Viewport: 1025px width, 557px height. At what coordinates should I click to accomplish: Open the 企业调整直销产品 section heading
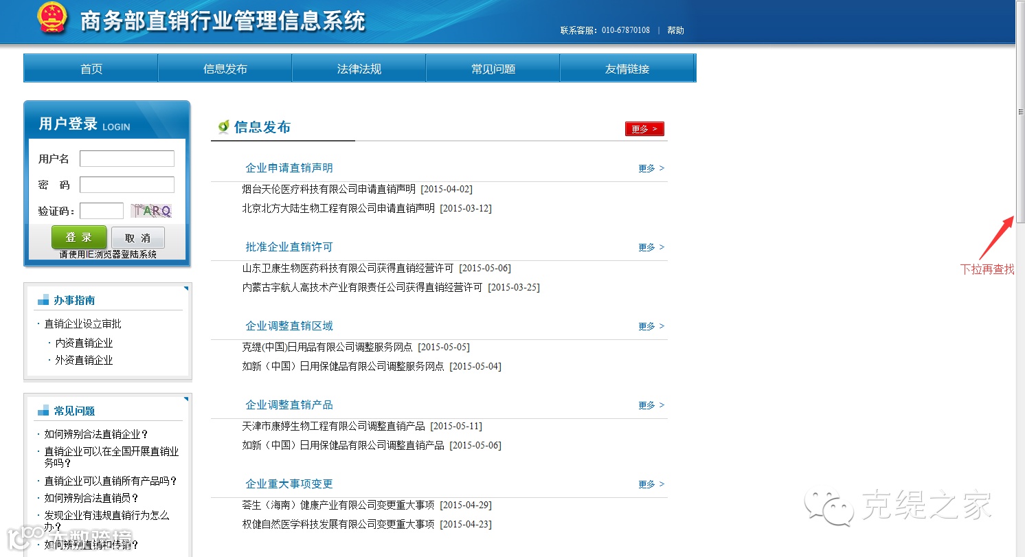(x=289, y=405)
